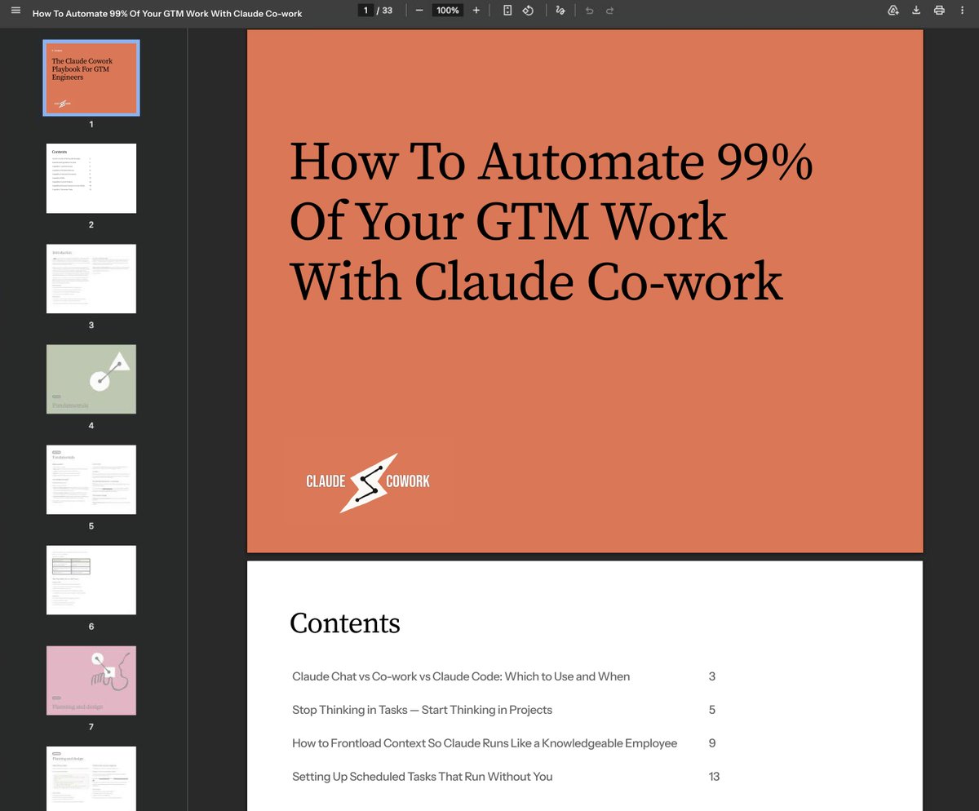This screenshot has height=811, width=979.
Task: Open the more actions three-dot menu
Action: (x=963, y=11)
